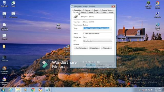The width and height of the screenshot is (164, 92).
Task: Switch to the General tab
Action: point(76,12)
